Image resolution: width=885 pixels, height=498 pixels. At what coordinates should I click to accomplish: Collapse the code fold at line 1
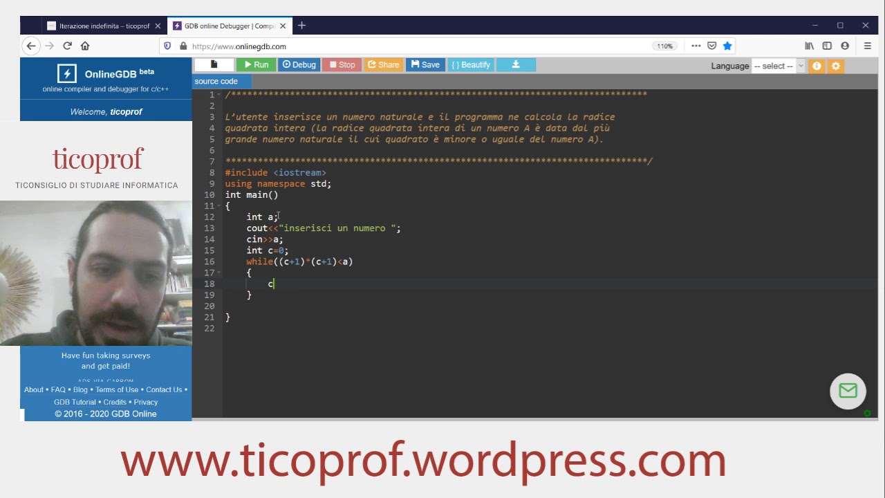tap(219, 95)
